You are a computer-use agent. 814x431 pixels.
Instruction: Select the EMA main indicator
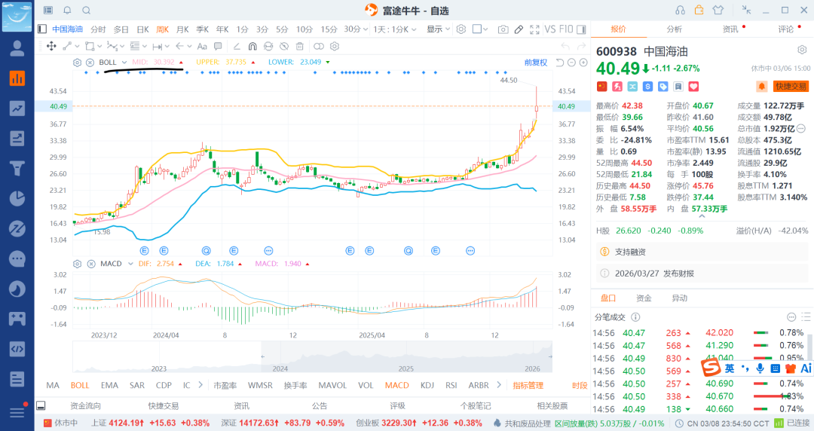click(109, 385)
